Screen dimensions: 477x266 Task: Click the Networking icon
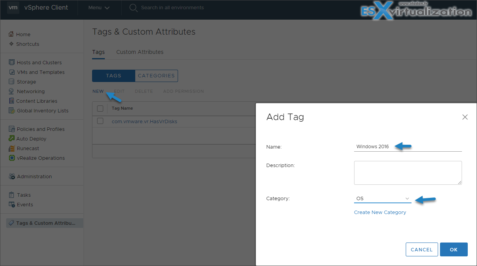12,91
